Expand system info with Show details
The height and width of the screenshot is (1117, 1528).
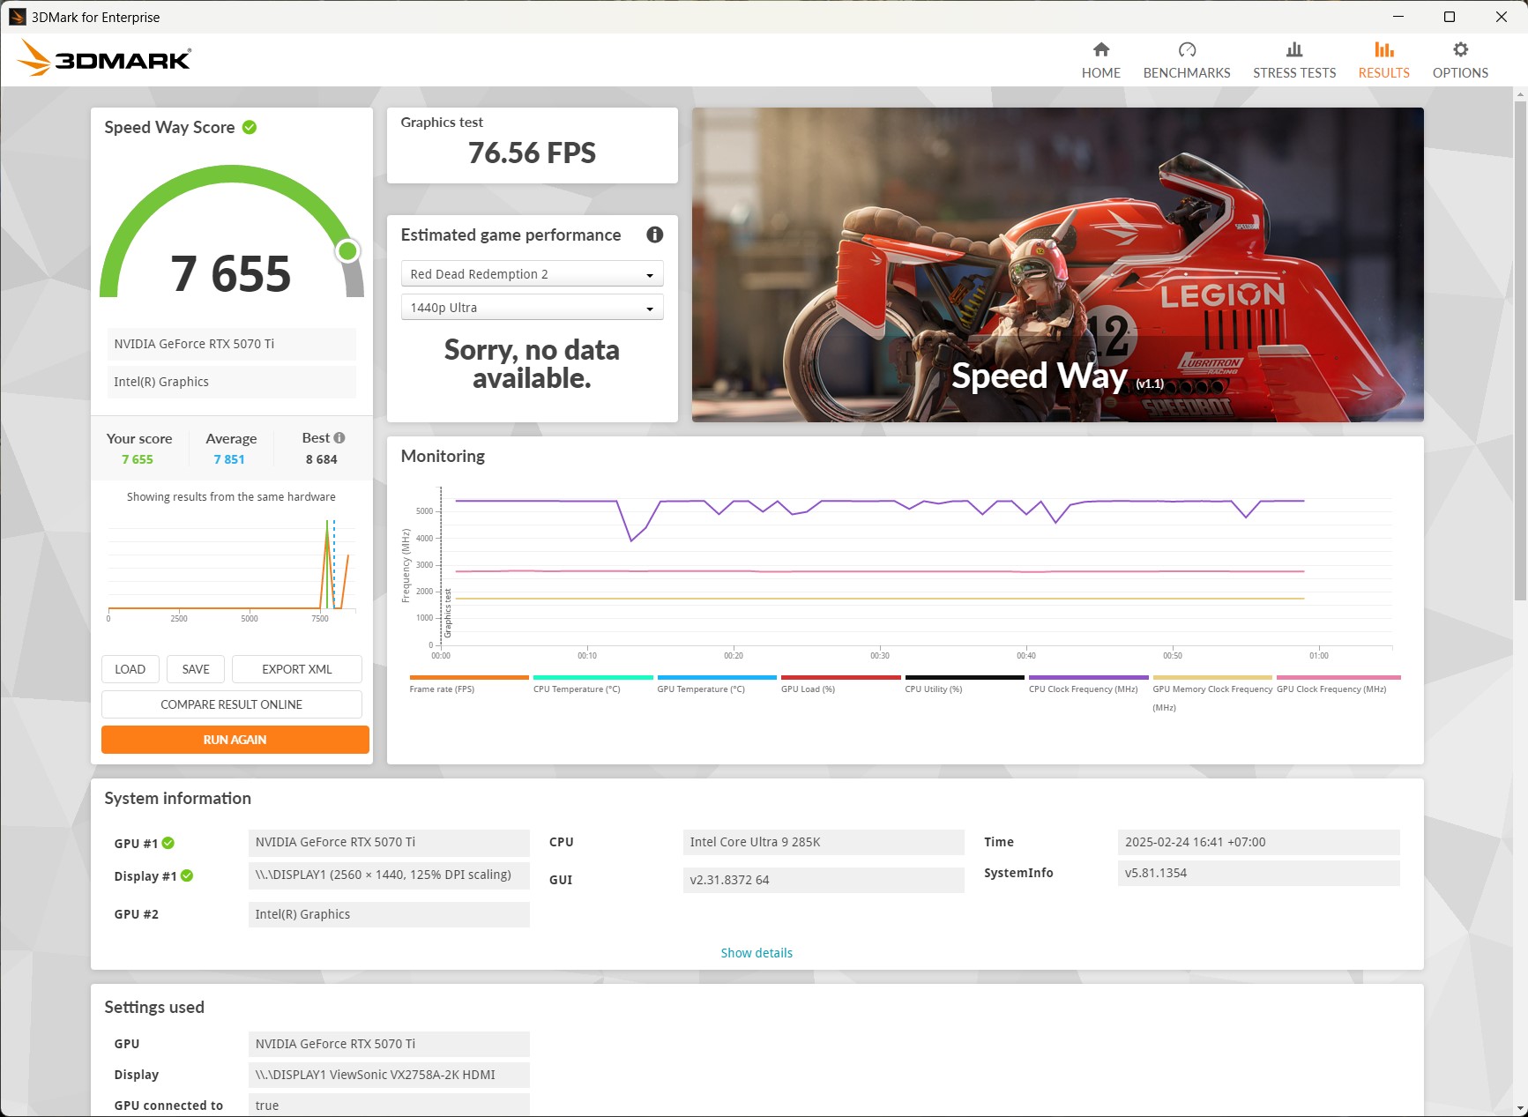[x=756, y=953]
